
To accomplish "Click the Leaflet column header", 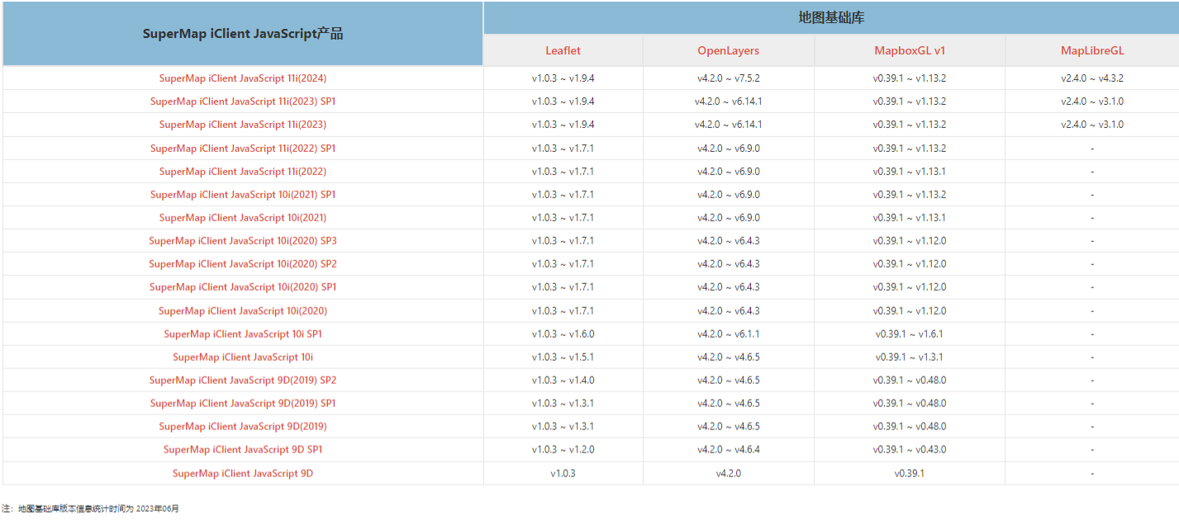I will click(563, 50).
